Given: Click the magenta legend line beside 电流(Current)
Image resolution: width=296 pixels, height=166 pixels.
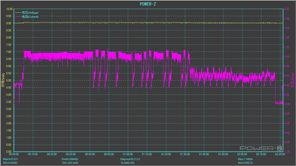Looking at the screenshot, I should (x=18, y=17).
